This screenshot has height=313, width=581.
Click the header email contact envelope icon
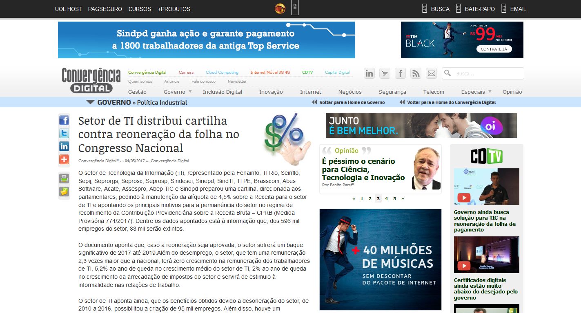432,73
